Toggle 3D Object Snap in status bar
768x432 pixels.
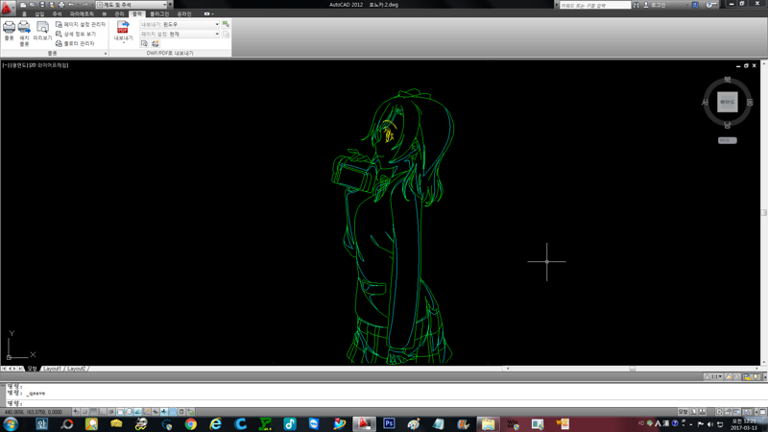click(x=129, y=412)
